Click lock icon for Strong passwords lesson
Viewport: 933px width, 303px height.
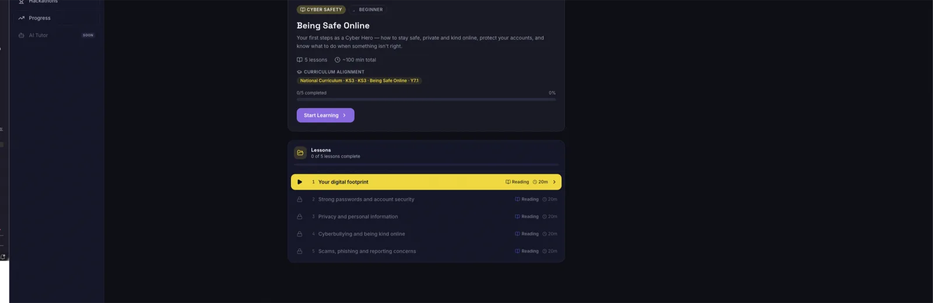300,199
